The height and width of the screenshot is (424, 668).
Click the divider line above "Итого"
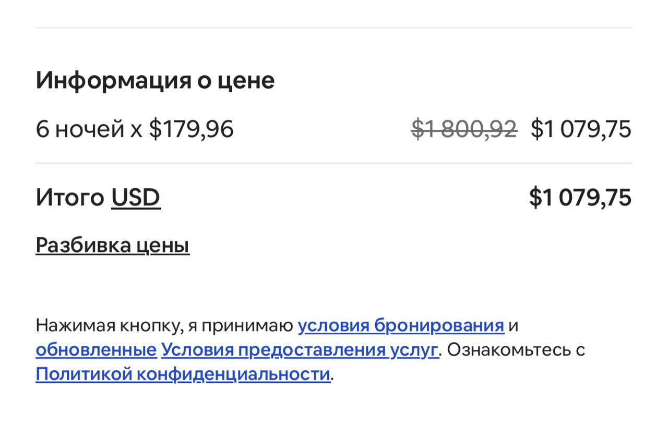(334, 163)
